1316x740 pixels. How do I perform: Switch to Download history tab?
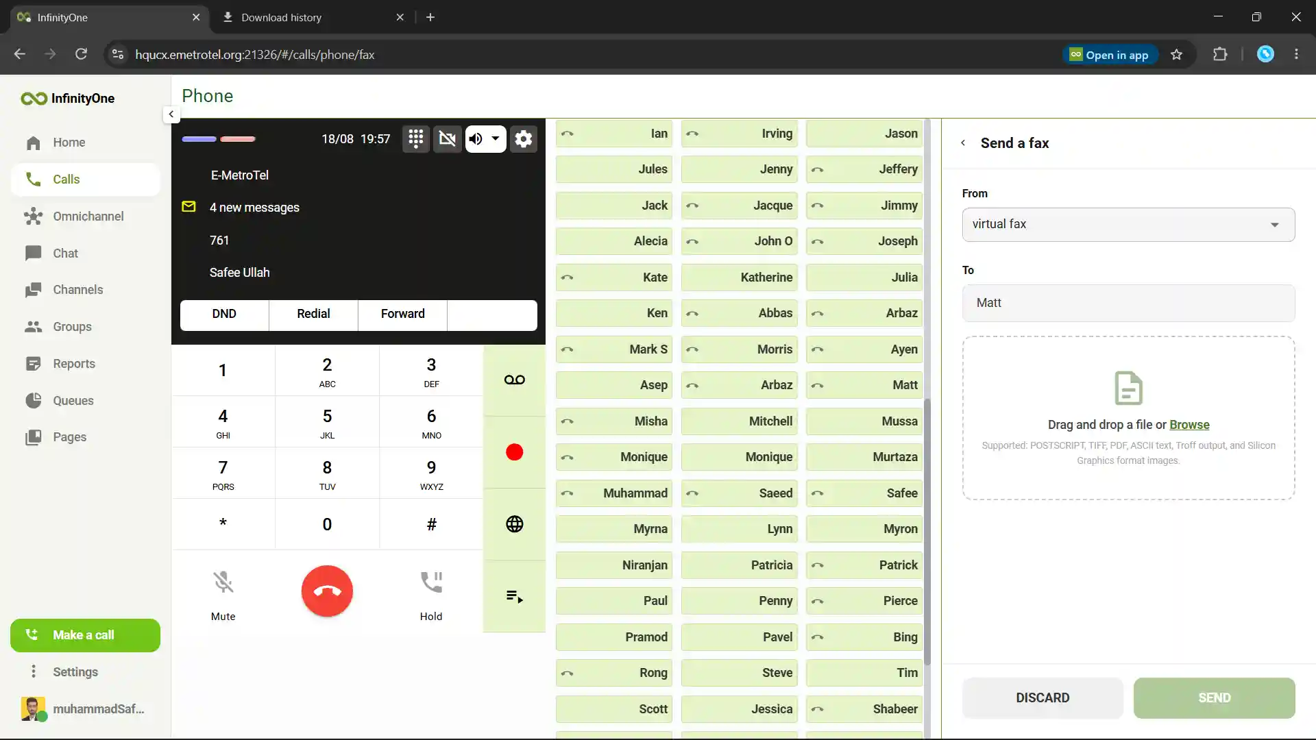click(x=313, y=17)
